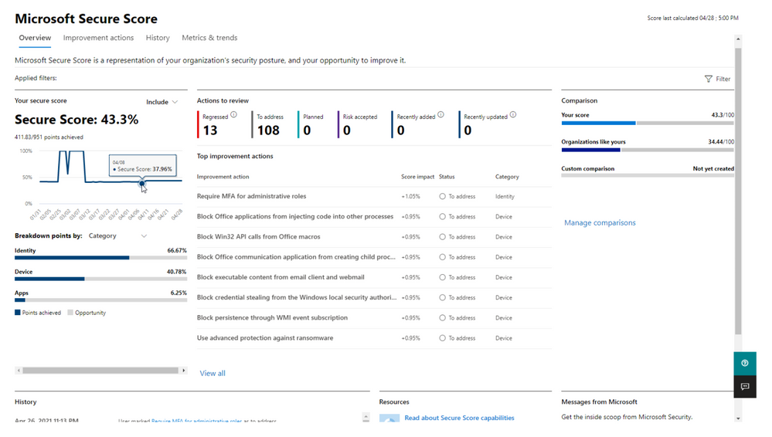Image resolution: width=772 pixels, height=437 pixels.
Task: Click scroll-down arrow of main page scrollbar
Action: [x=738, y=418]
